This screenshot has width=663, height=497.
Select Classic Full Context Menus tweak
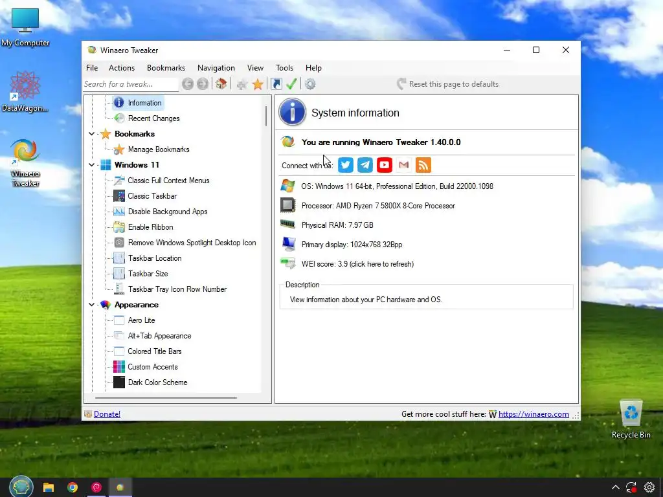(x=168, y=181)
